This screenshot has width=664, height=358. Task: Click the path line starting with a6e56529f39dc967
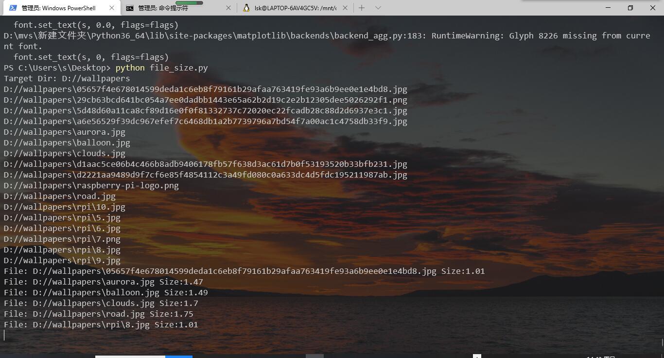pos(206,121)
